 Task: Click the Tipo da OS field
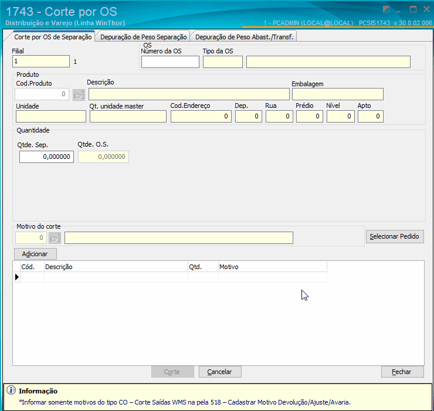222,62
